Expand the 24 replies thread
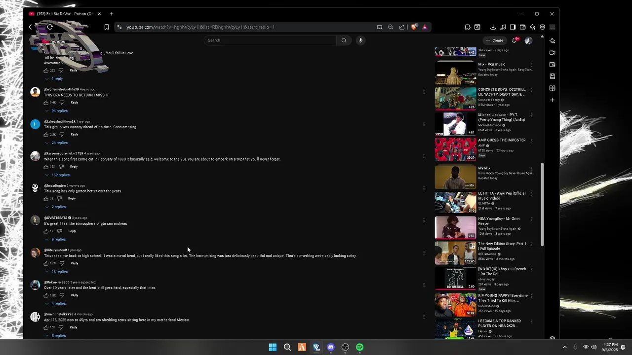The image size is (632, 355). click(x=56, y=143)
